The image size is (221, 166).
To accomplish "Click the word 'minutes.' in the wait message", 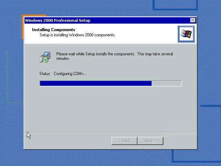I will 63,58.
